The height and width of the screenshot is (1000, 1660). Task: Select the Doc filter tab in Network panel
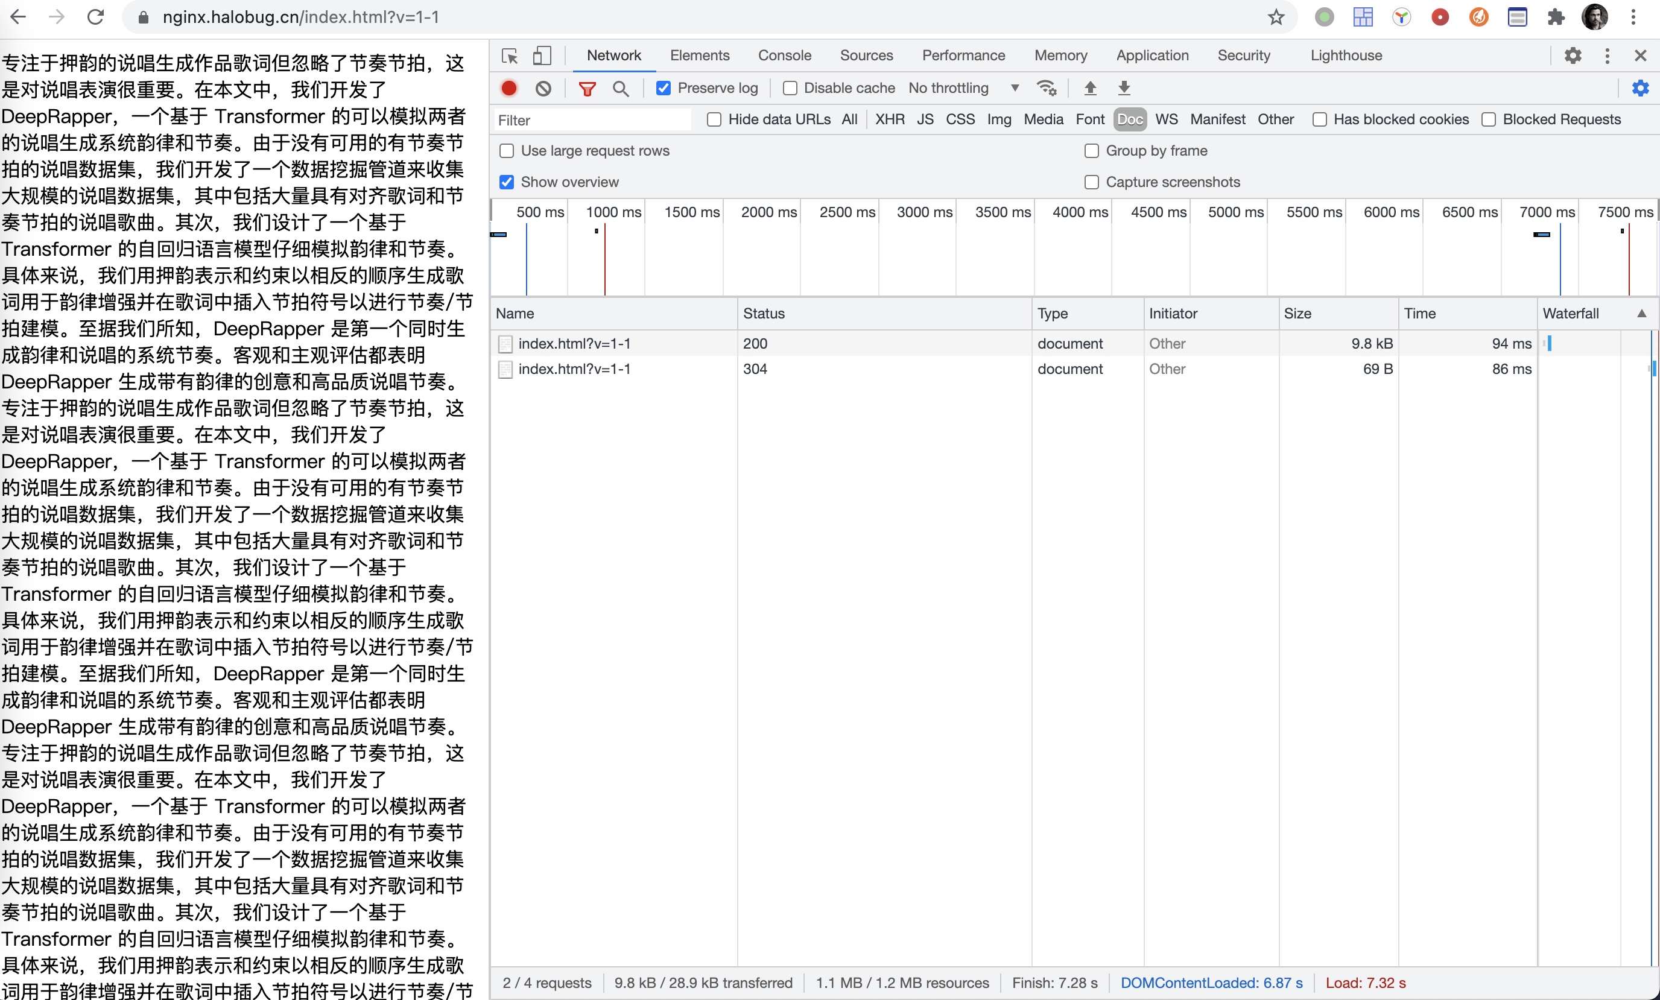[x=1129, y=119]
